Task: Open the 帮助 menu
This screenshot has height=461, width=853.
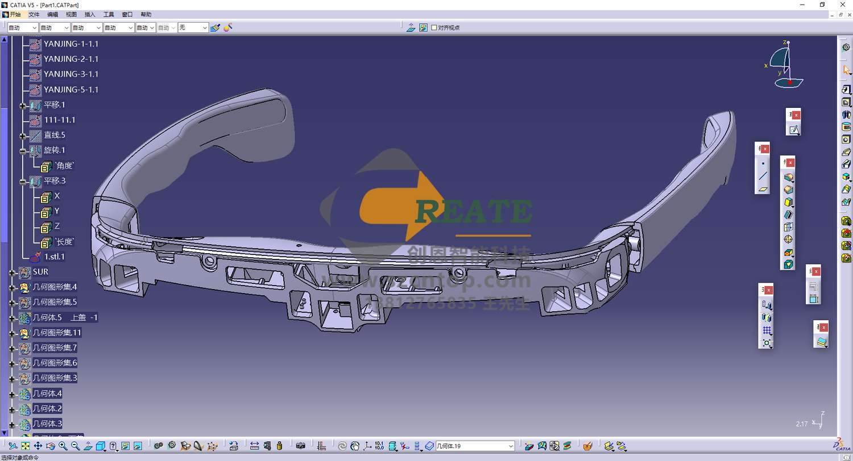Action: (x=146, y=14)
